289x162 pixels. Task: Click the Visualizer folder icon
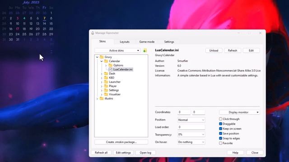pos(106,94)
